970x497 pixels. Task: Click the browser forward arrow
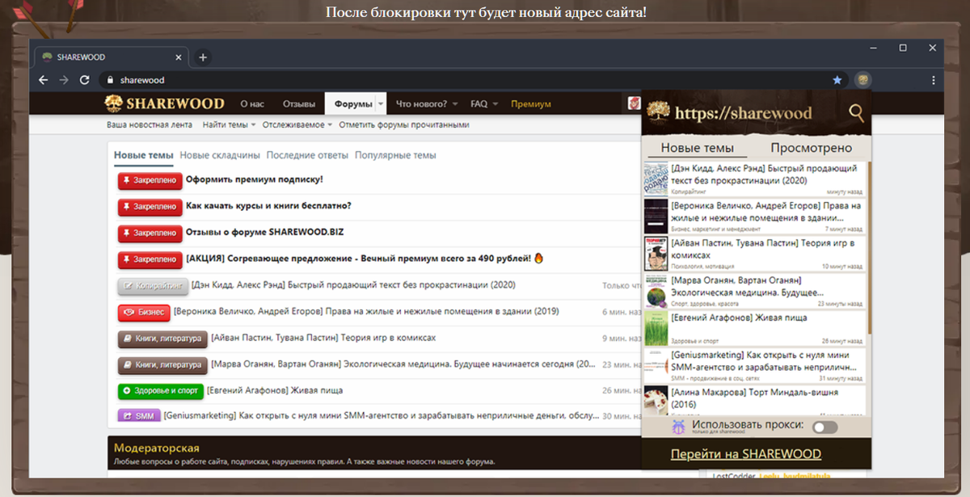click(64, 80)
